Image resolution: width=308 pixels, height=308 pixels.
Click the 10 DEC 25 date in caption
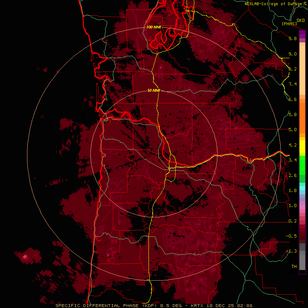pyautogui.click(x=220, y=306)
